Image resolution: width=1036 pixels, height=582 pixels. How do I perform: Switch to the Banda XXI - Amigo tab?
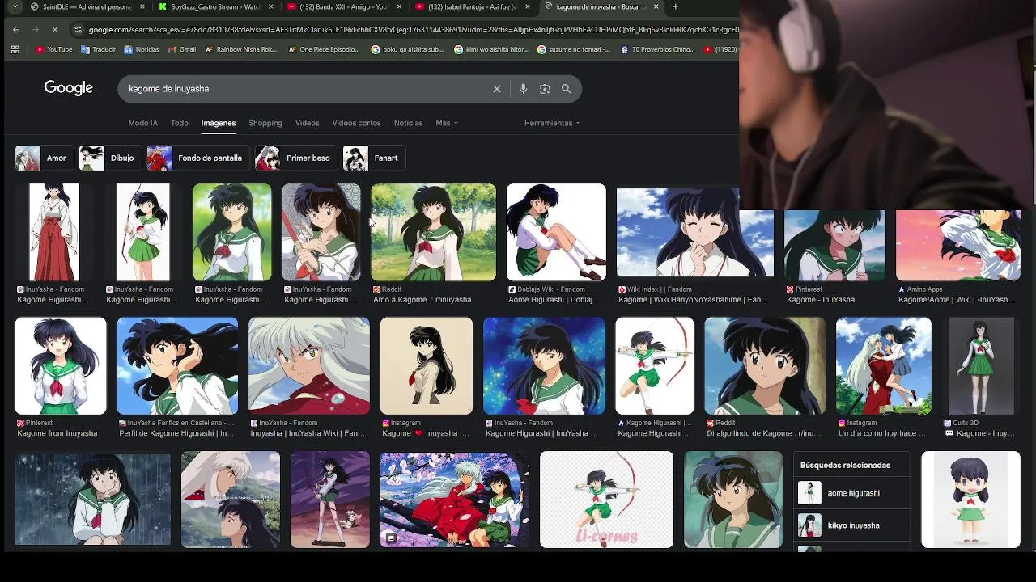(344, 6)
